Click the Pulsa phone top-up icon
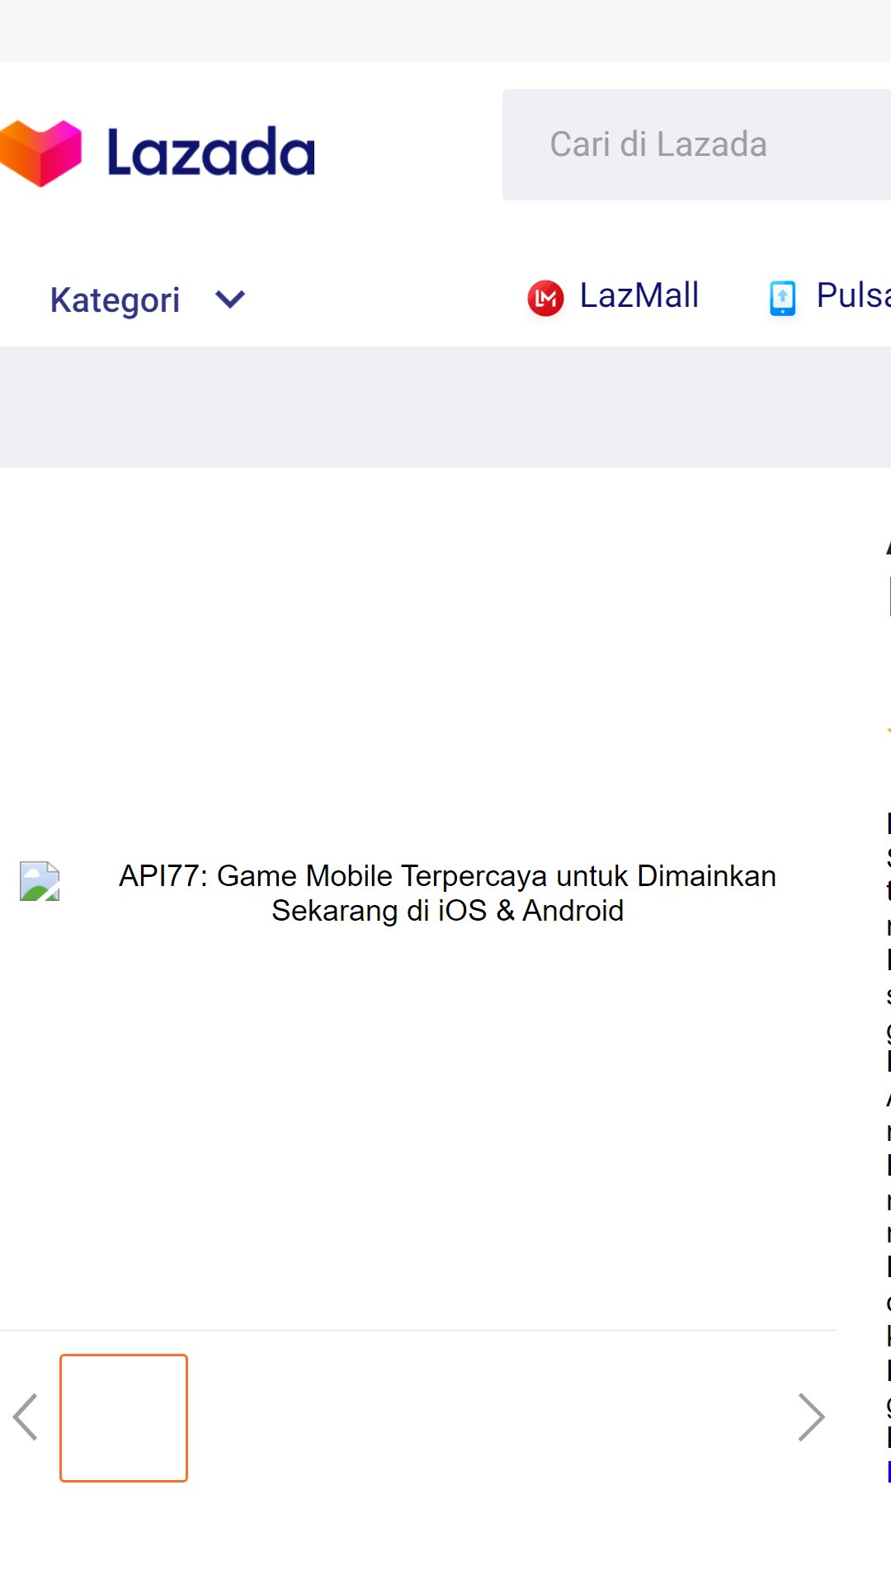This screenshot has width=891, height=1584. 782,298
